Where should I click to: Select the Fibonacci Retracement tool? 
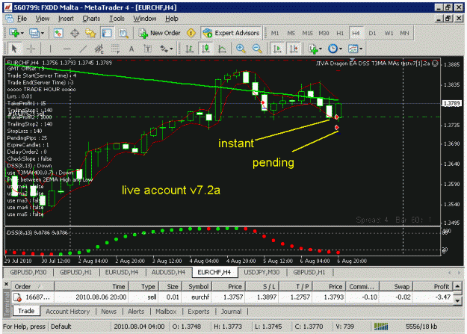pos(115,49)
